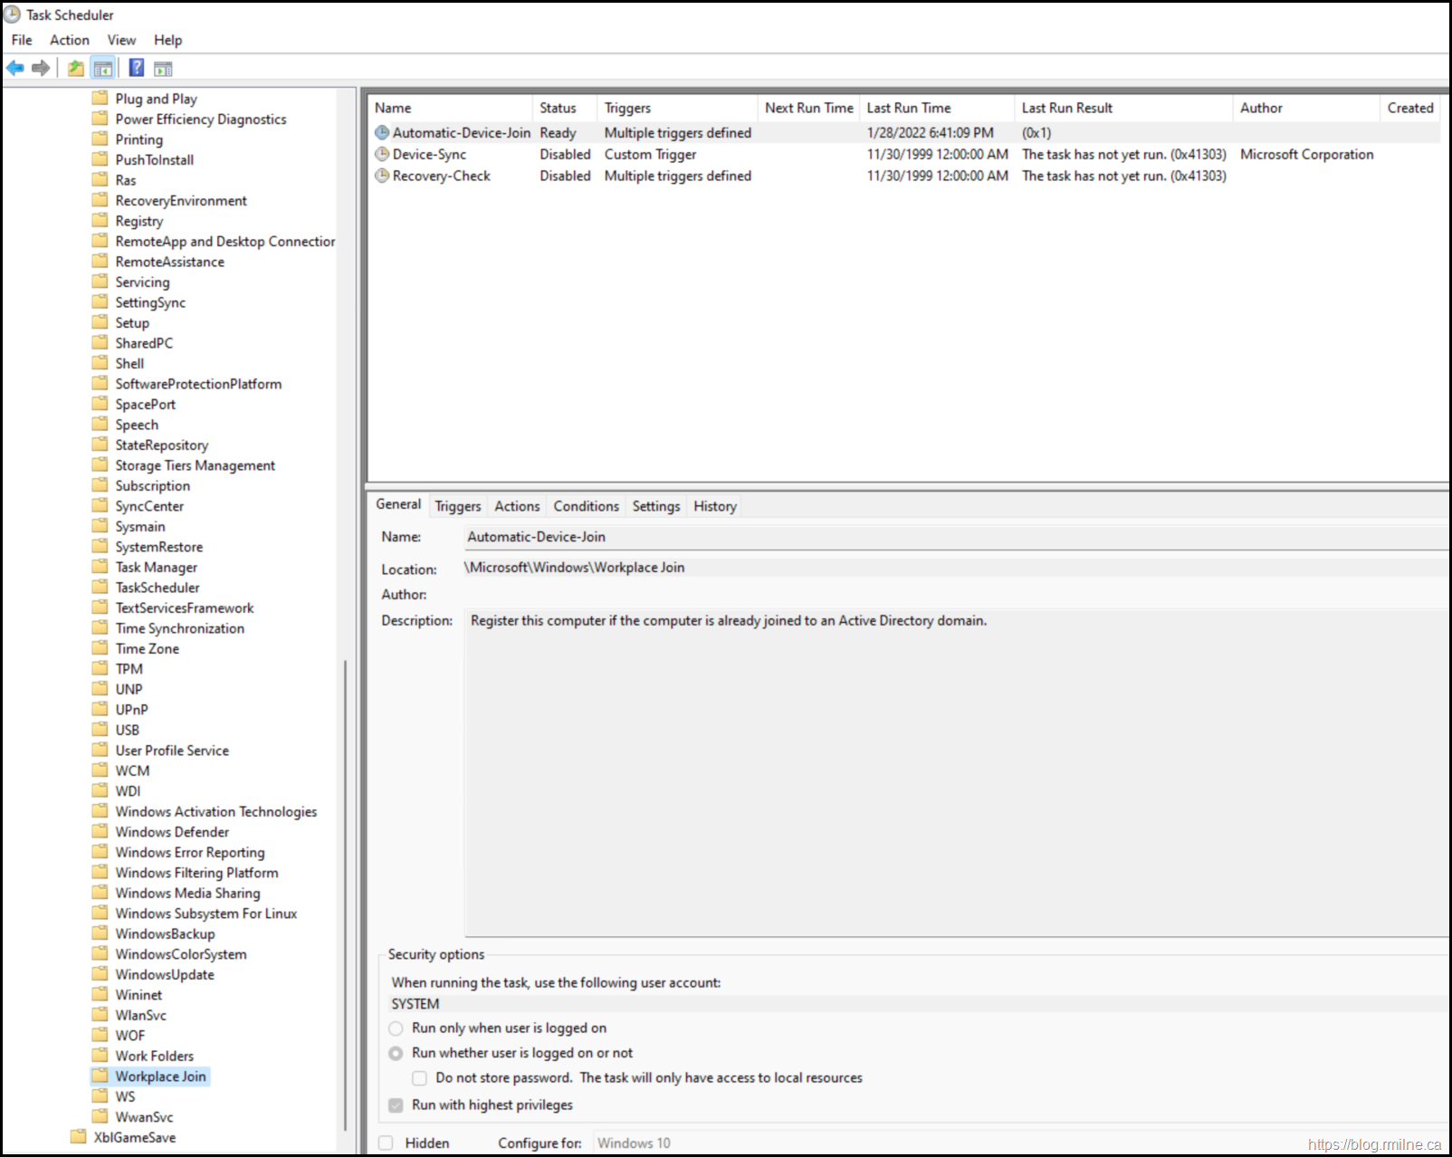This screenshot has width=1452, height=1157.
Task: Toggle 'Run with highest privileges' checkbox
Action: point(396,1105)
